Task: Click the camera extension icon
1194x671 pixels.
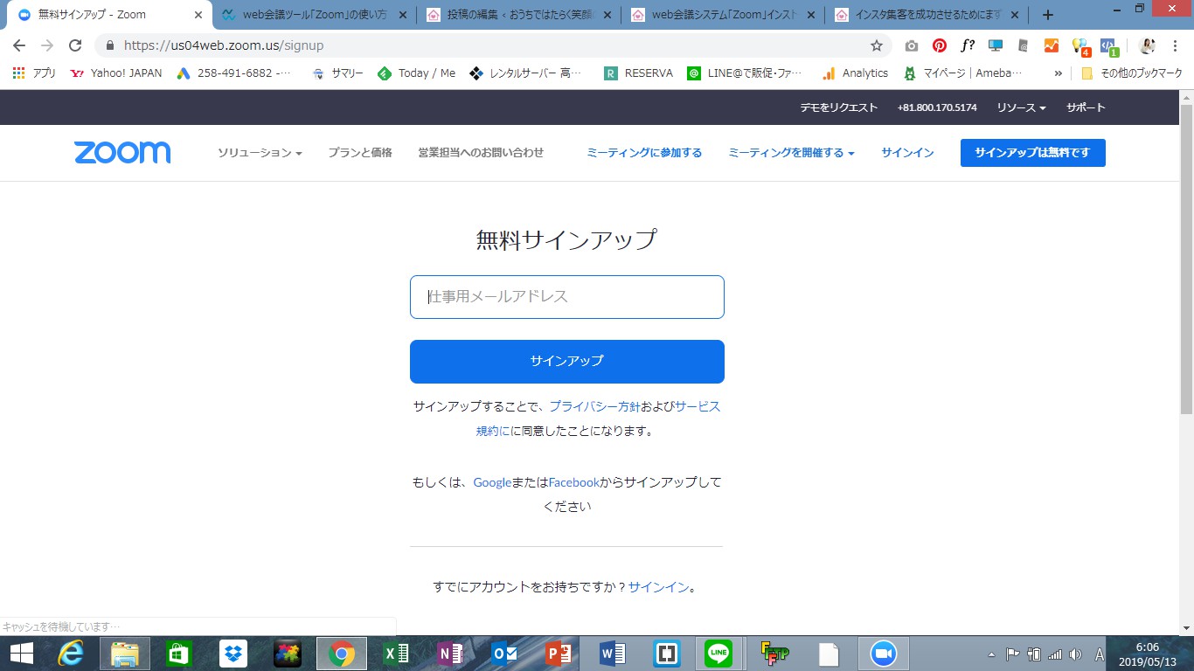Action: (912, 45)
